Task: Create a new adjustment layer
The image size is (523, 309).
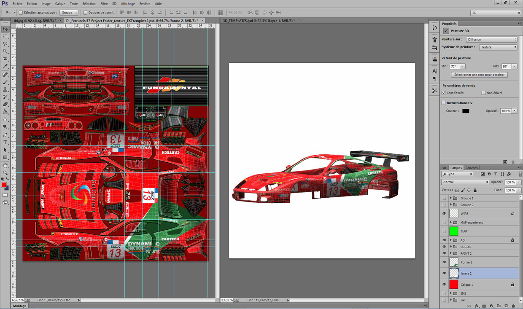Action: point(491,306)
